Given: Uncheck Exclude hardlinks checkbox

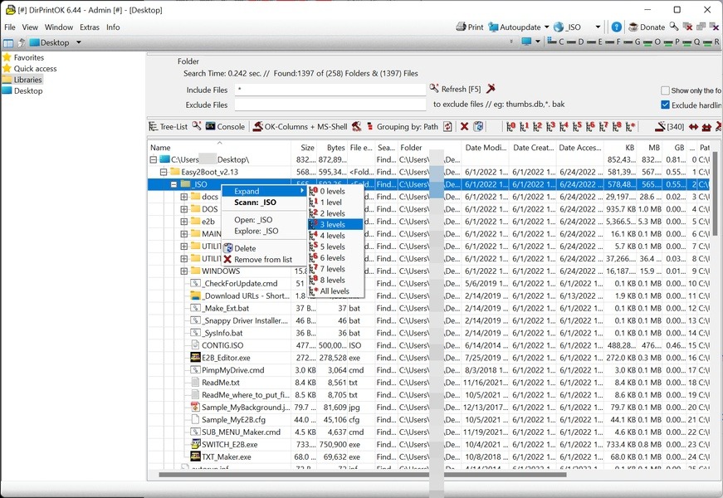Looking at the screenshot, I should point(665,105).
